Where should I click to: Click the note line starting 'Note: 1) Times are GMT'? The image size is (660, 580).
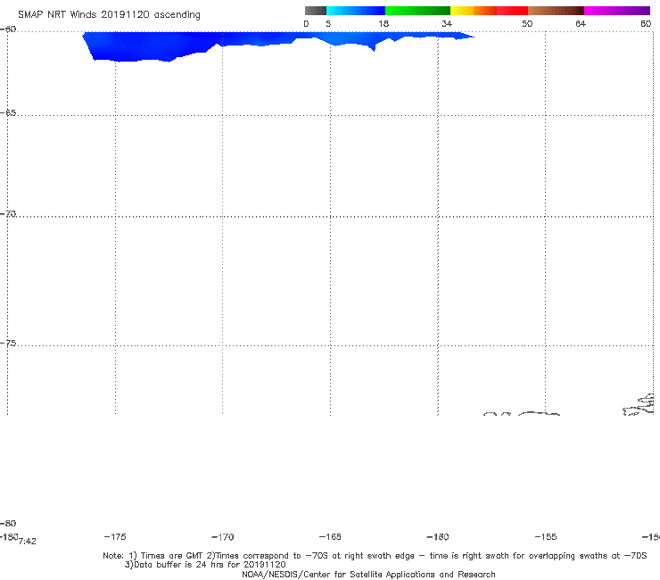coord(375,556)
